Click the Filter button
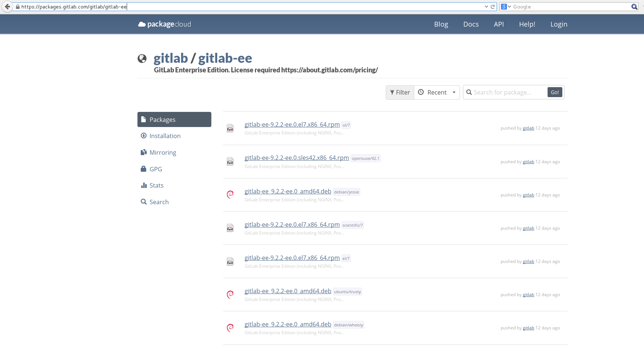 [400, 92]
